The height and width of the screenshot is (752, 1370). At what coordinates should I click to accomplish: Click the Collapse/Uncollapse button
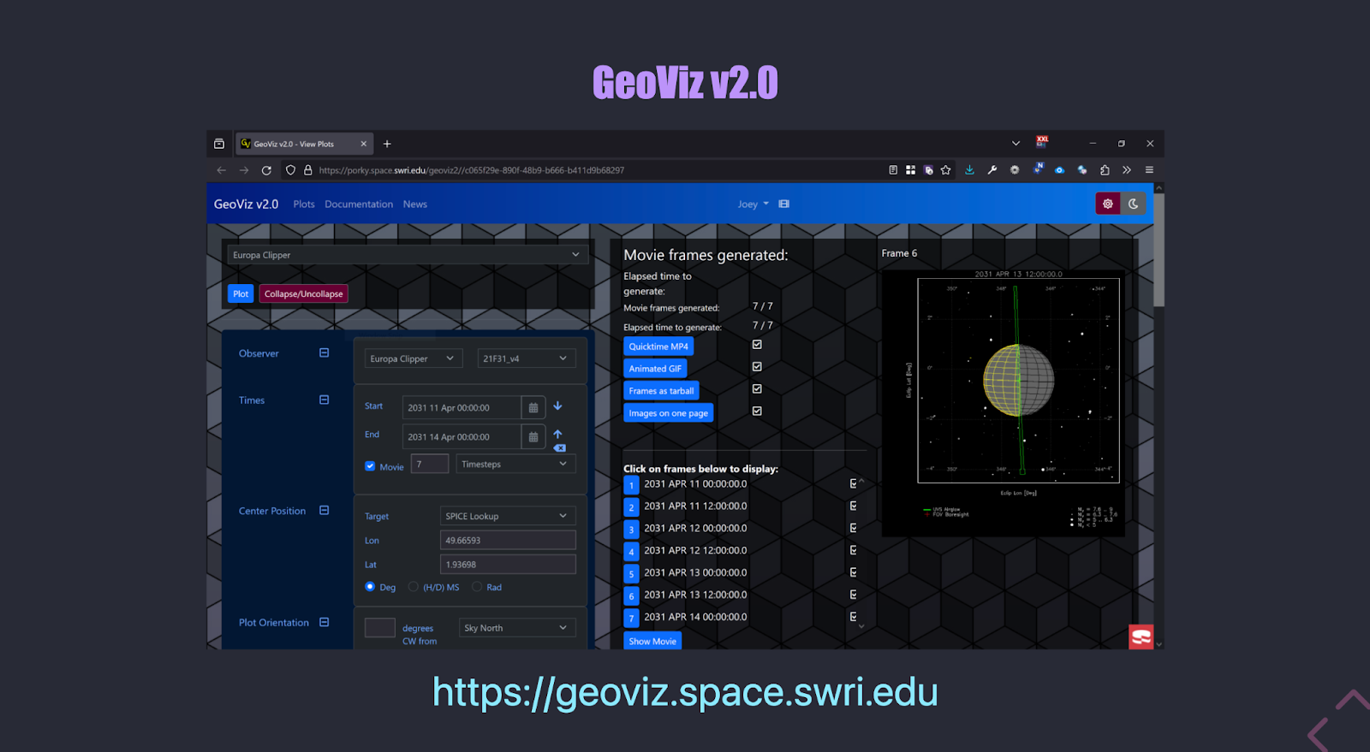point(304,293)
